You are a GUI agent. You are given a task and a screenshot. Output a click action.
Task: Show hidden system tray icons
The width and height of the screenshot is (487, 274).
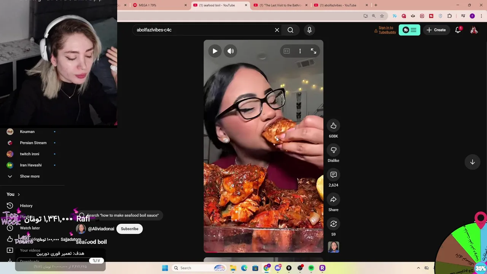(418, 268)
